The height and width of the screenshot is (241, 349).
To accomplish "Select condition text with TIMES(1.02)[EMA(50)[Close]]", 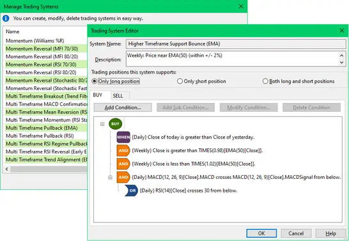I will tap(194, 164).
